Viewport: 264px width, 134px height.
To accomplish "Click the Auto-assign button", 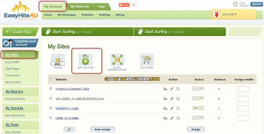I will [103, 129].
